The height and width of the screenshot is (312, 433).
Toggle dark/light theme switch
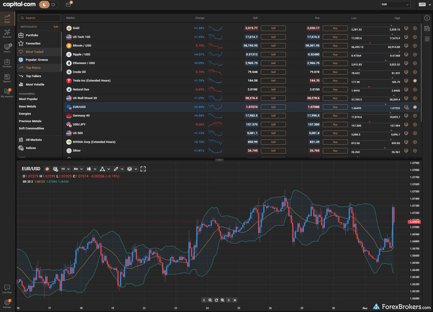pos(47,5)
